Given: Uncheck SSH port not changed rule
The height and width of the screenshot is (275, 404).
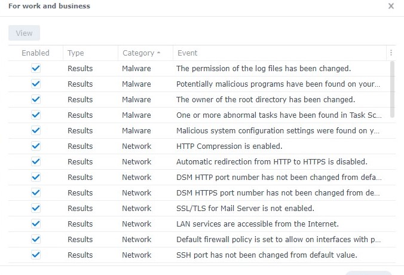Looking at the screenshot, I should (36, 255).
